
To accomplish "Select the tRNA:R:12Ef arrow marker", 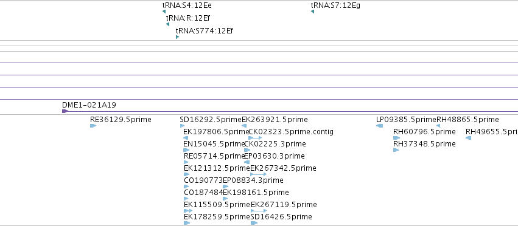I will tap(167, 24).
